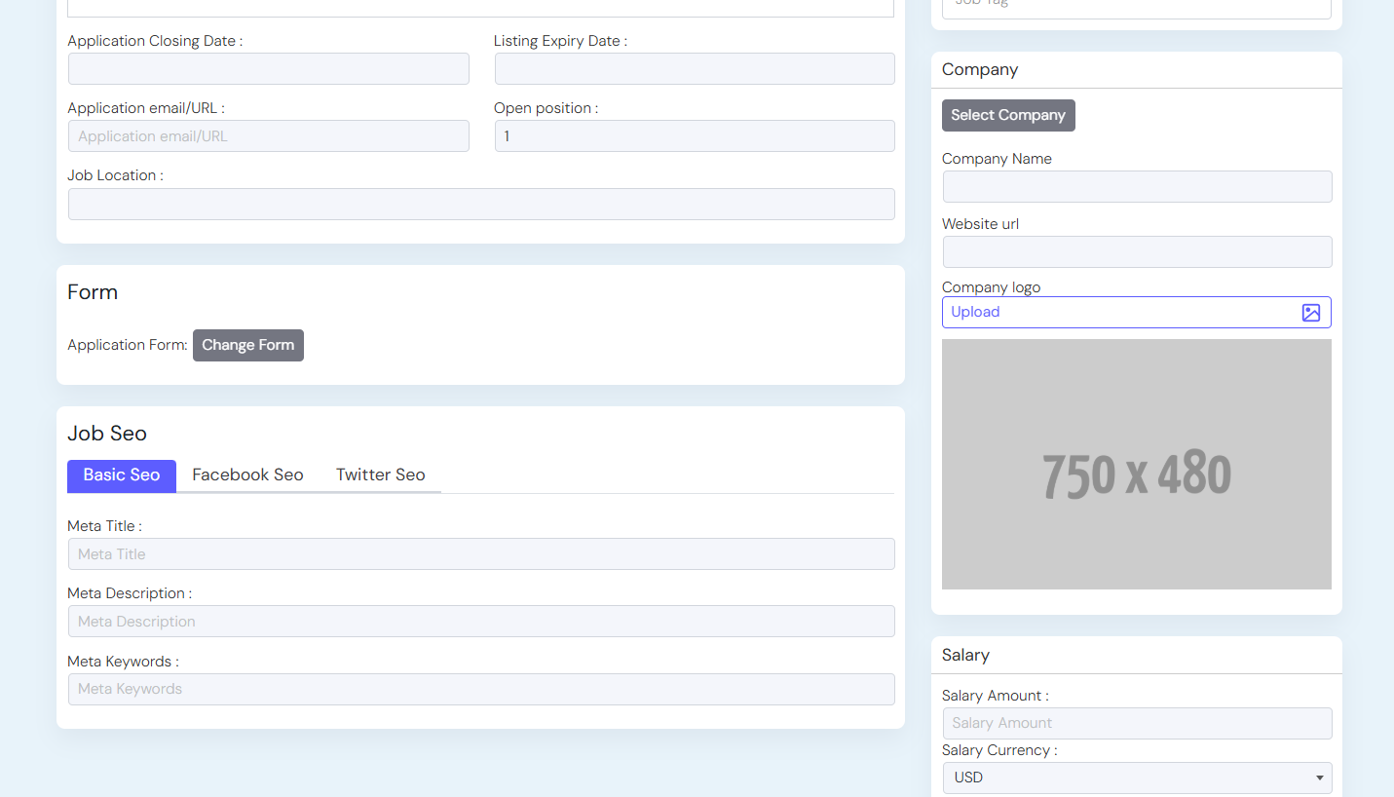Screen dimensions: 1394x797
Task: Click the Change Form button
Action: tap(247, 345)
